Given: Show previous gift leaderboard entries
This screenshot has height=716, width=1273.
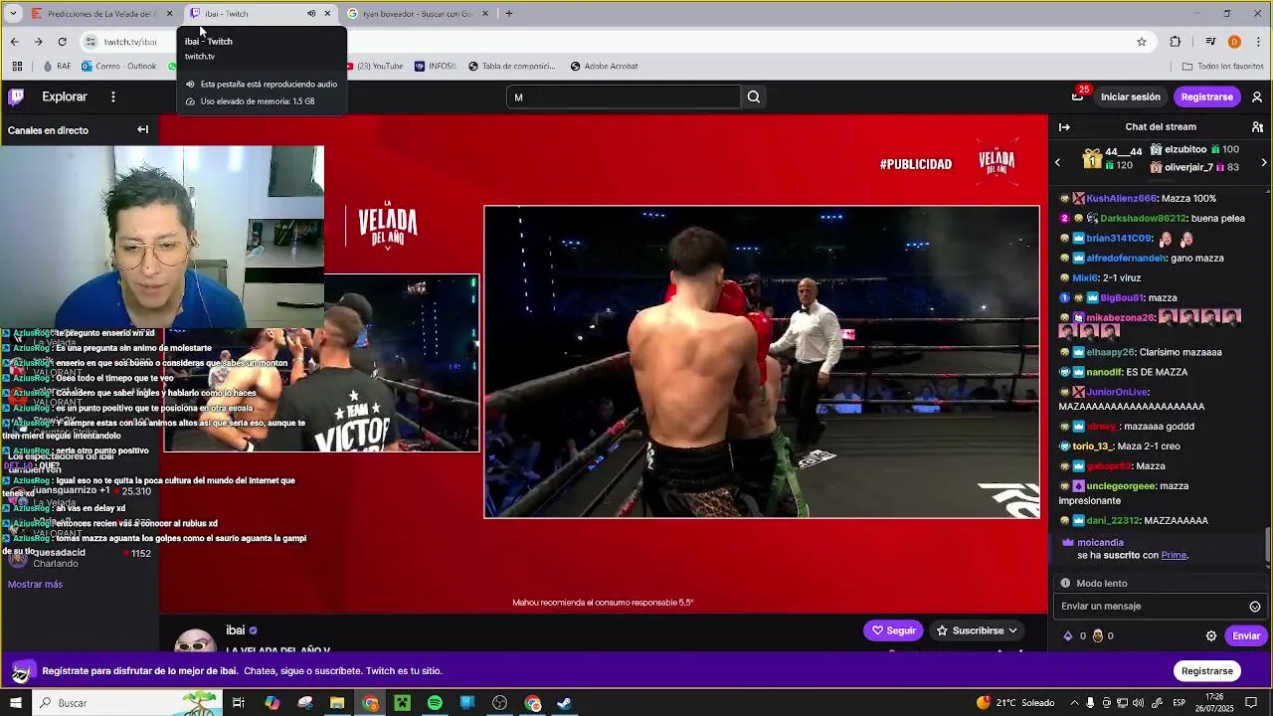Looking at the screenshot, I should click(1057, 162).
